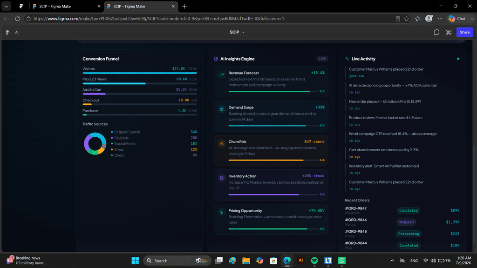This screenshot has height=268, width=477.
Task: Open the Figma main menu icon
Action: tap(7, 32)
